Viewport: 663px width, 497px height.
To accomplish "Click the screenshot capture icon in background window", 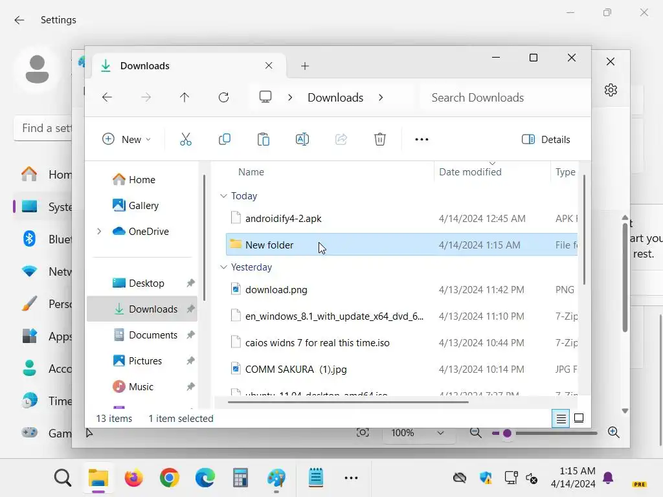I will tap(363, 432).
